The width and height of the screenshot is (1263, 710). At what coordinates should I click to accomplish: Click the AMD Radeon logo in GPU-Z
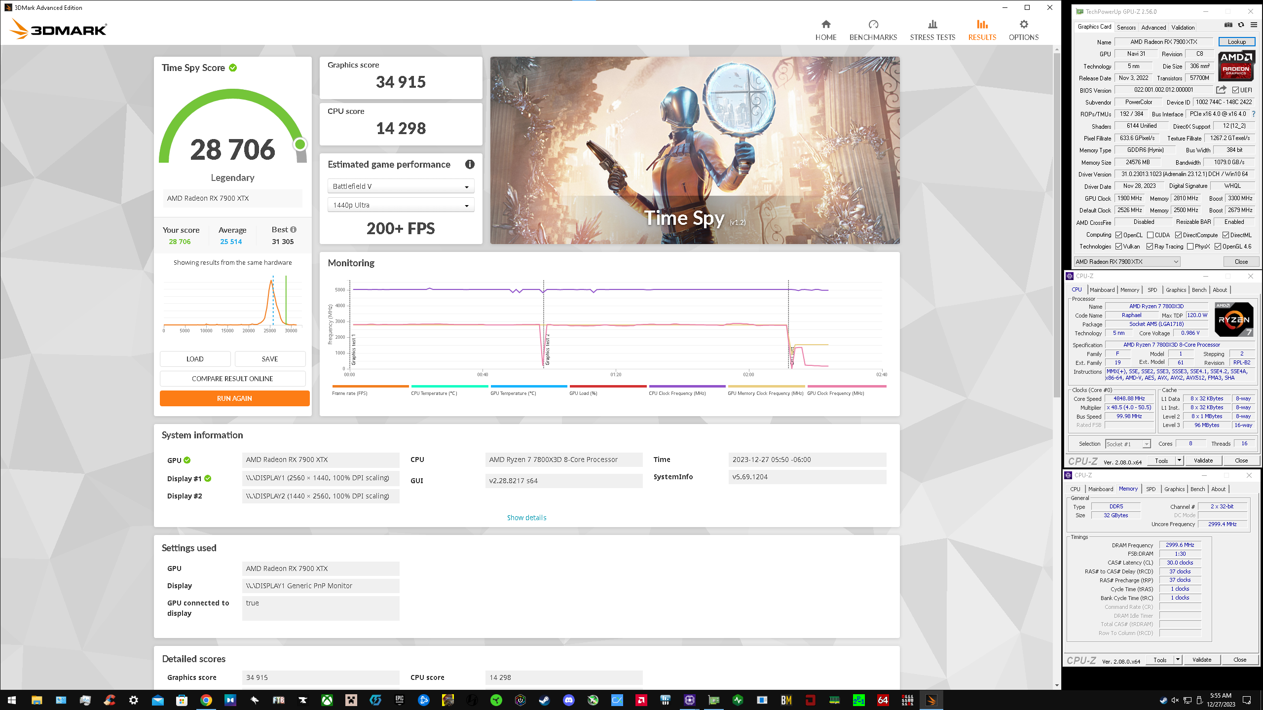1236,66
